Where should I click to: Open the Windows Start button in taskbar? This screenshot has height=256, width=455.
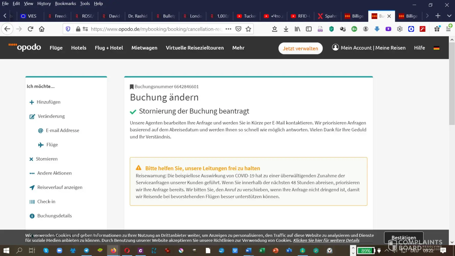coord(6,250)
